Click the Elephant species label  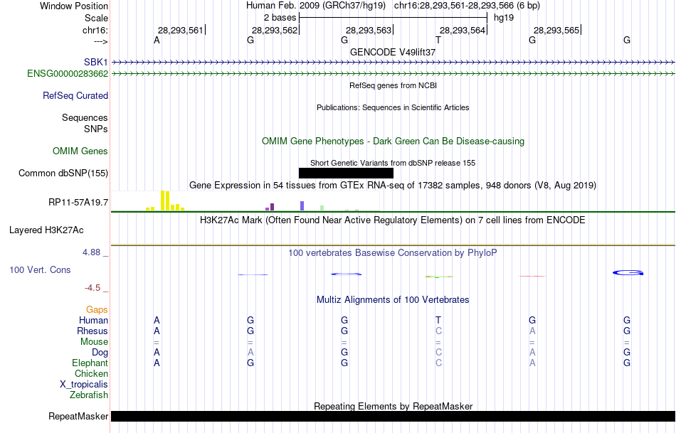tap(90, 363)
